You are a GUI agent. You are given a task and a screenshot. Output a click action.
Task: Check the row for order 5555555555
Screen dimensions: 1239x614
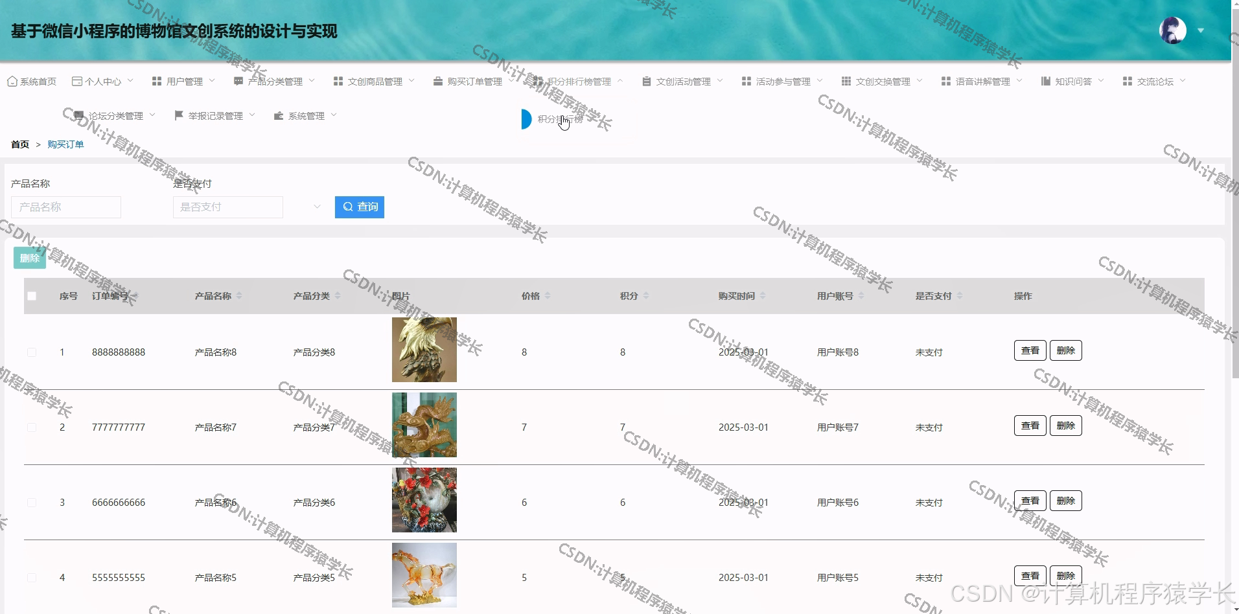32,578
